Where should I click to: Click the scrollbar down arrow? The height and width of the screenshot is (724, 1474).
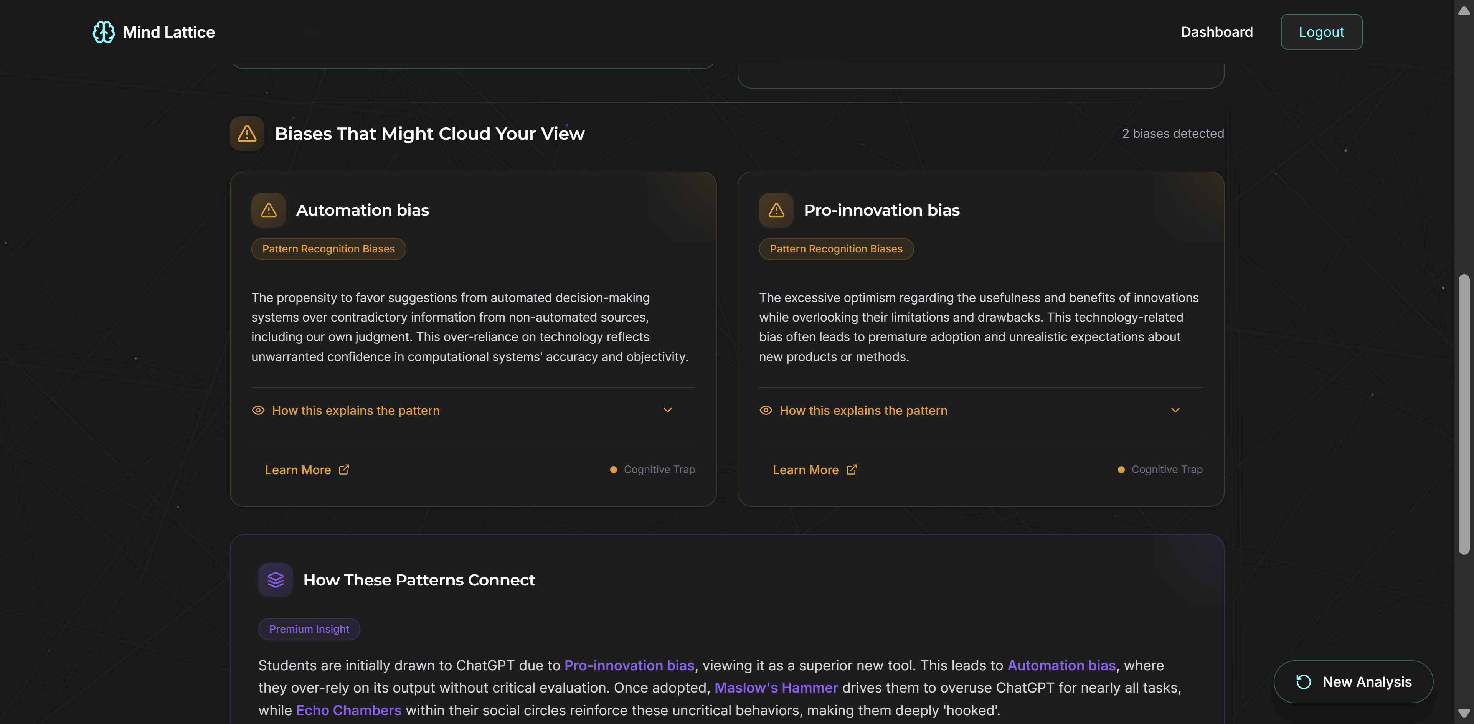coord(1464,713)
